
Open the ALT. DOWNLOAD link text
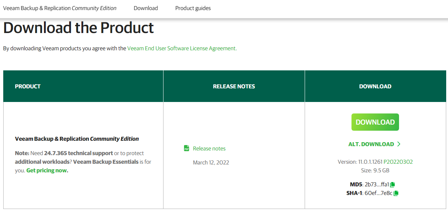[371, 144]
